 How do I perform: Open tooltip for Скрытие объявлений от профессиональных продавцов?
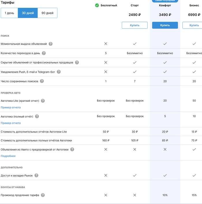pos(77,62)
